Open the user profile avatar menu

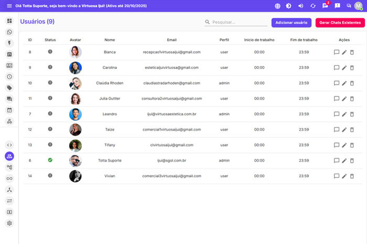pyautogui.click(x=358, y=6)
